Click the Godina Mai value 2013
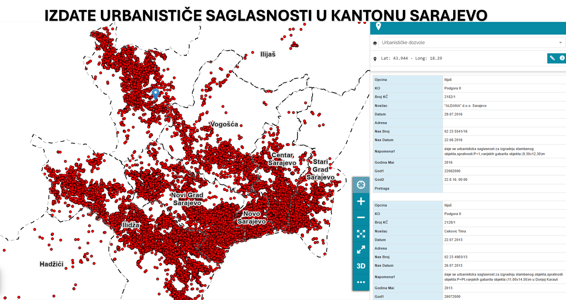 point(448,288)
